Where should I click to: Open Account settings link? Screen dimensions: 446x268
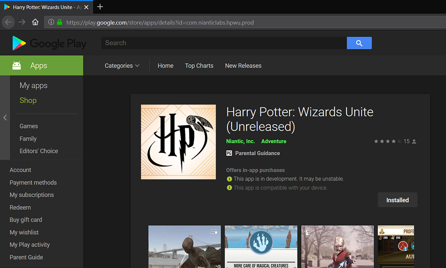[20, 170]
